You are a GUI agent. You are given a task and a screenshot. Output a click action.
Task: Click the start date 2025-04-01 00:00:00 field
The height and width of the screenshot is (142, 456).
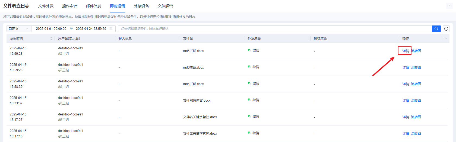51,29
